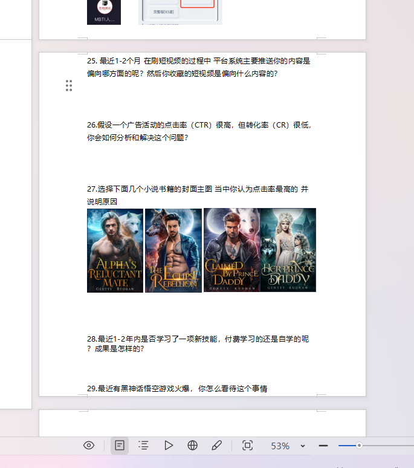Image resolution: width=414 pixels, height=468 pixels.
Task: Start reading mode play icon
Action: pos(169,446)
